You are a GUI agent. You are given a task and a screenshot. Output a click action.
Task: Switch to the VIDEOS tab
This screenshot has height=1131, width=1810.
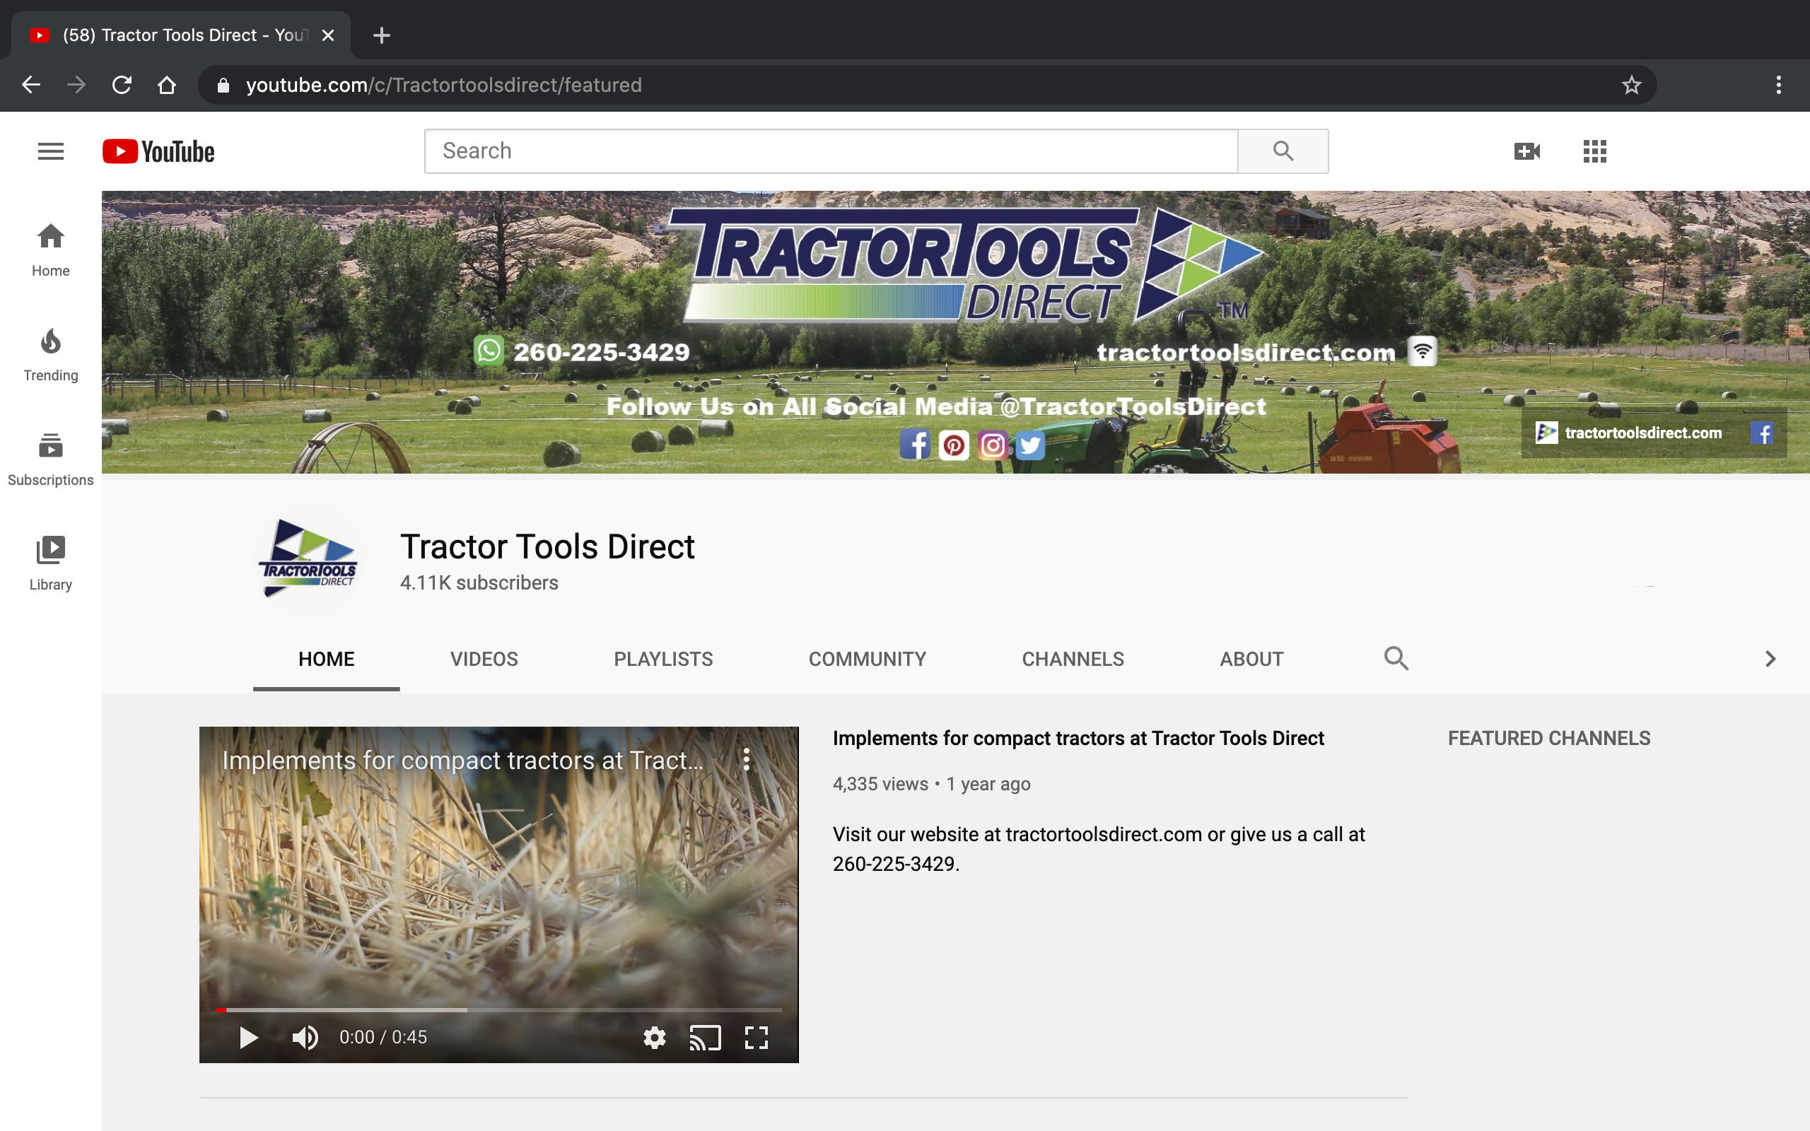(484, 659)
